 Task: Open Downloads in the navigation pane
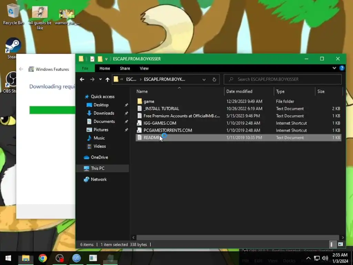104,113
